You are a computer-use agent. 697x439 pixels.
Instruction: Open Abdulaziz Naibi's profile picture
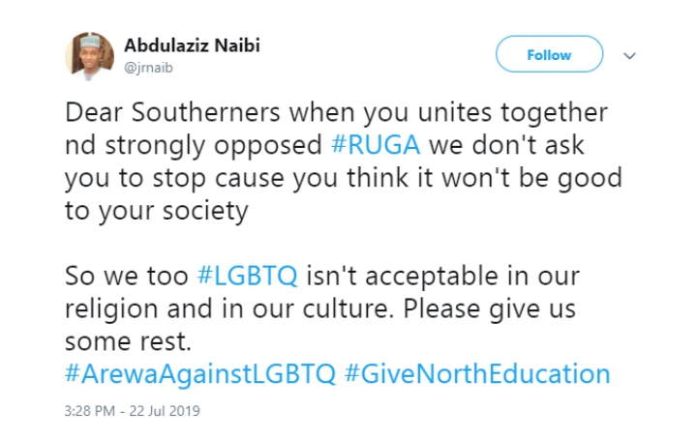click(x=90, y=55)
